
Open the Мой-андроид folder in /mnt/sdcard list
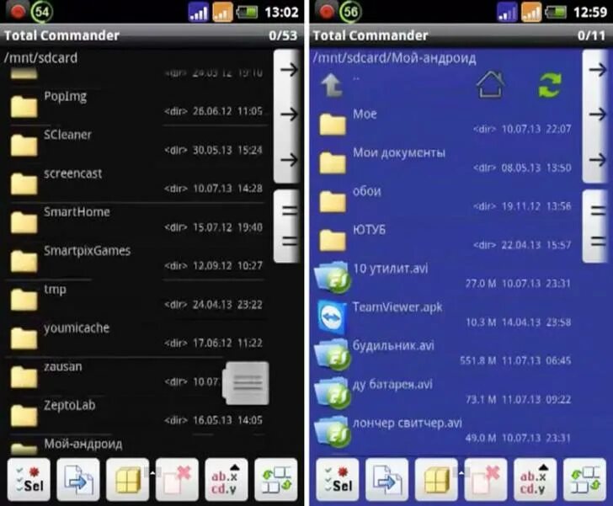click(136, 445)
